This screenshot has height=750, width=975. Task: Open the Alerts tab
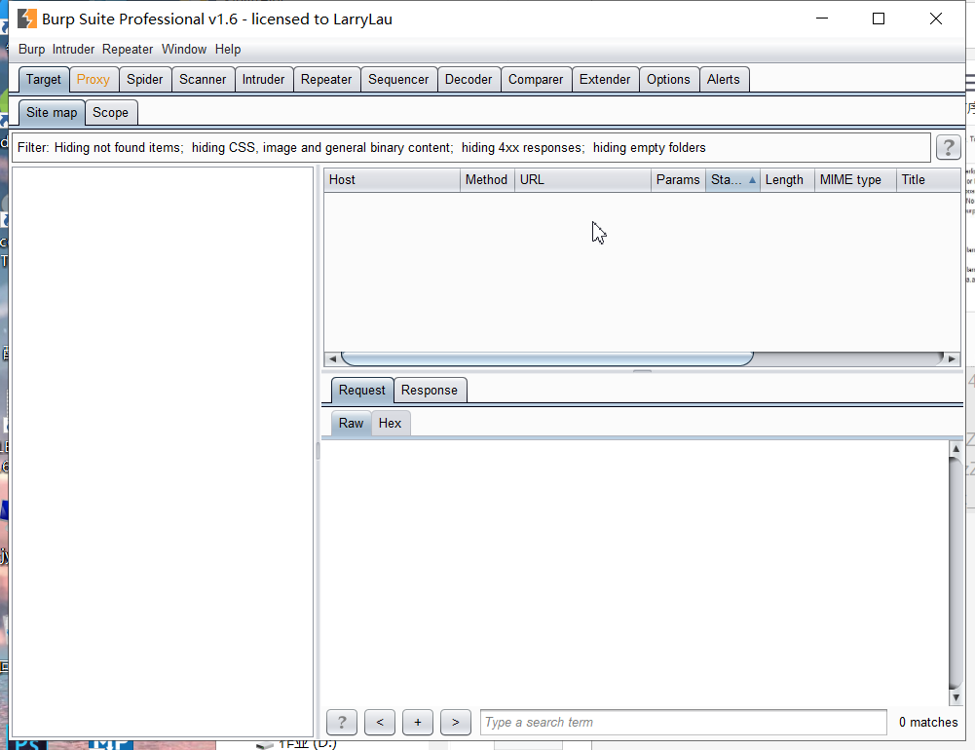(724, 79)
